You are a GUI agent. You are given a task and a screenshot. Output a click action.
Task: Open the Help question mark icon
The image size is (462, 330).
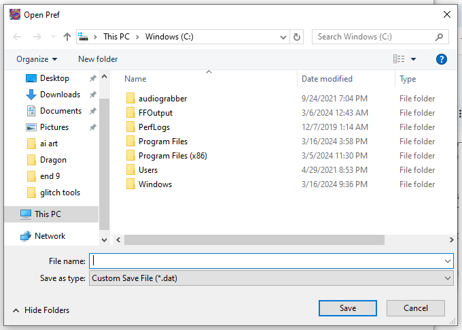441,59
